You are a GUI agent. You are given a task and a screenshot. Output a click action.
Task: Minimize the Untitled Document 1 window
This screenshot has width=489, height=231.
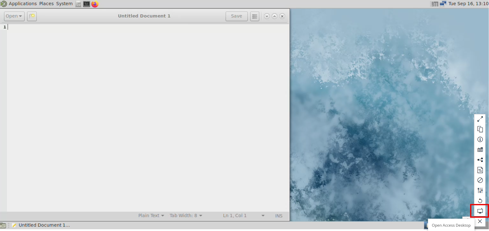click(267, 16)
